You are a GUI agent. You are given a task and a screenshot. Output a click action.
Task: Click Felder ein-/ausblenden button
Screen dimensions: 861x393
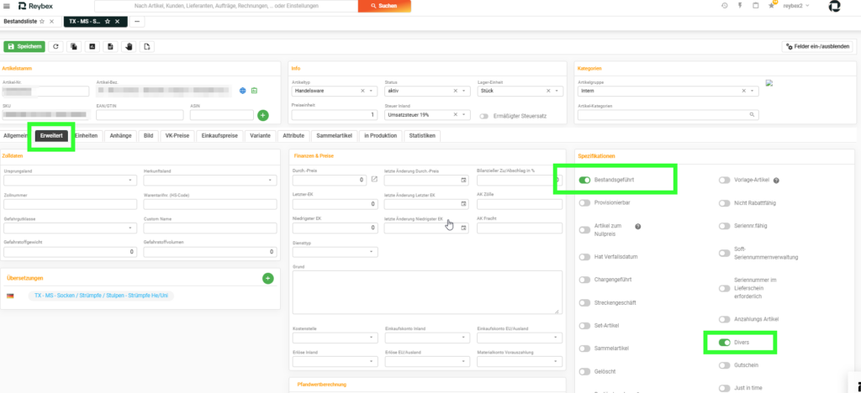click(x=818, y=46)
